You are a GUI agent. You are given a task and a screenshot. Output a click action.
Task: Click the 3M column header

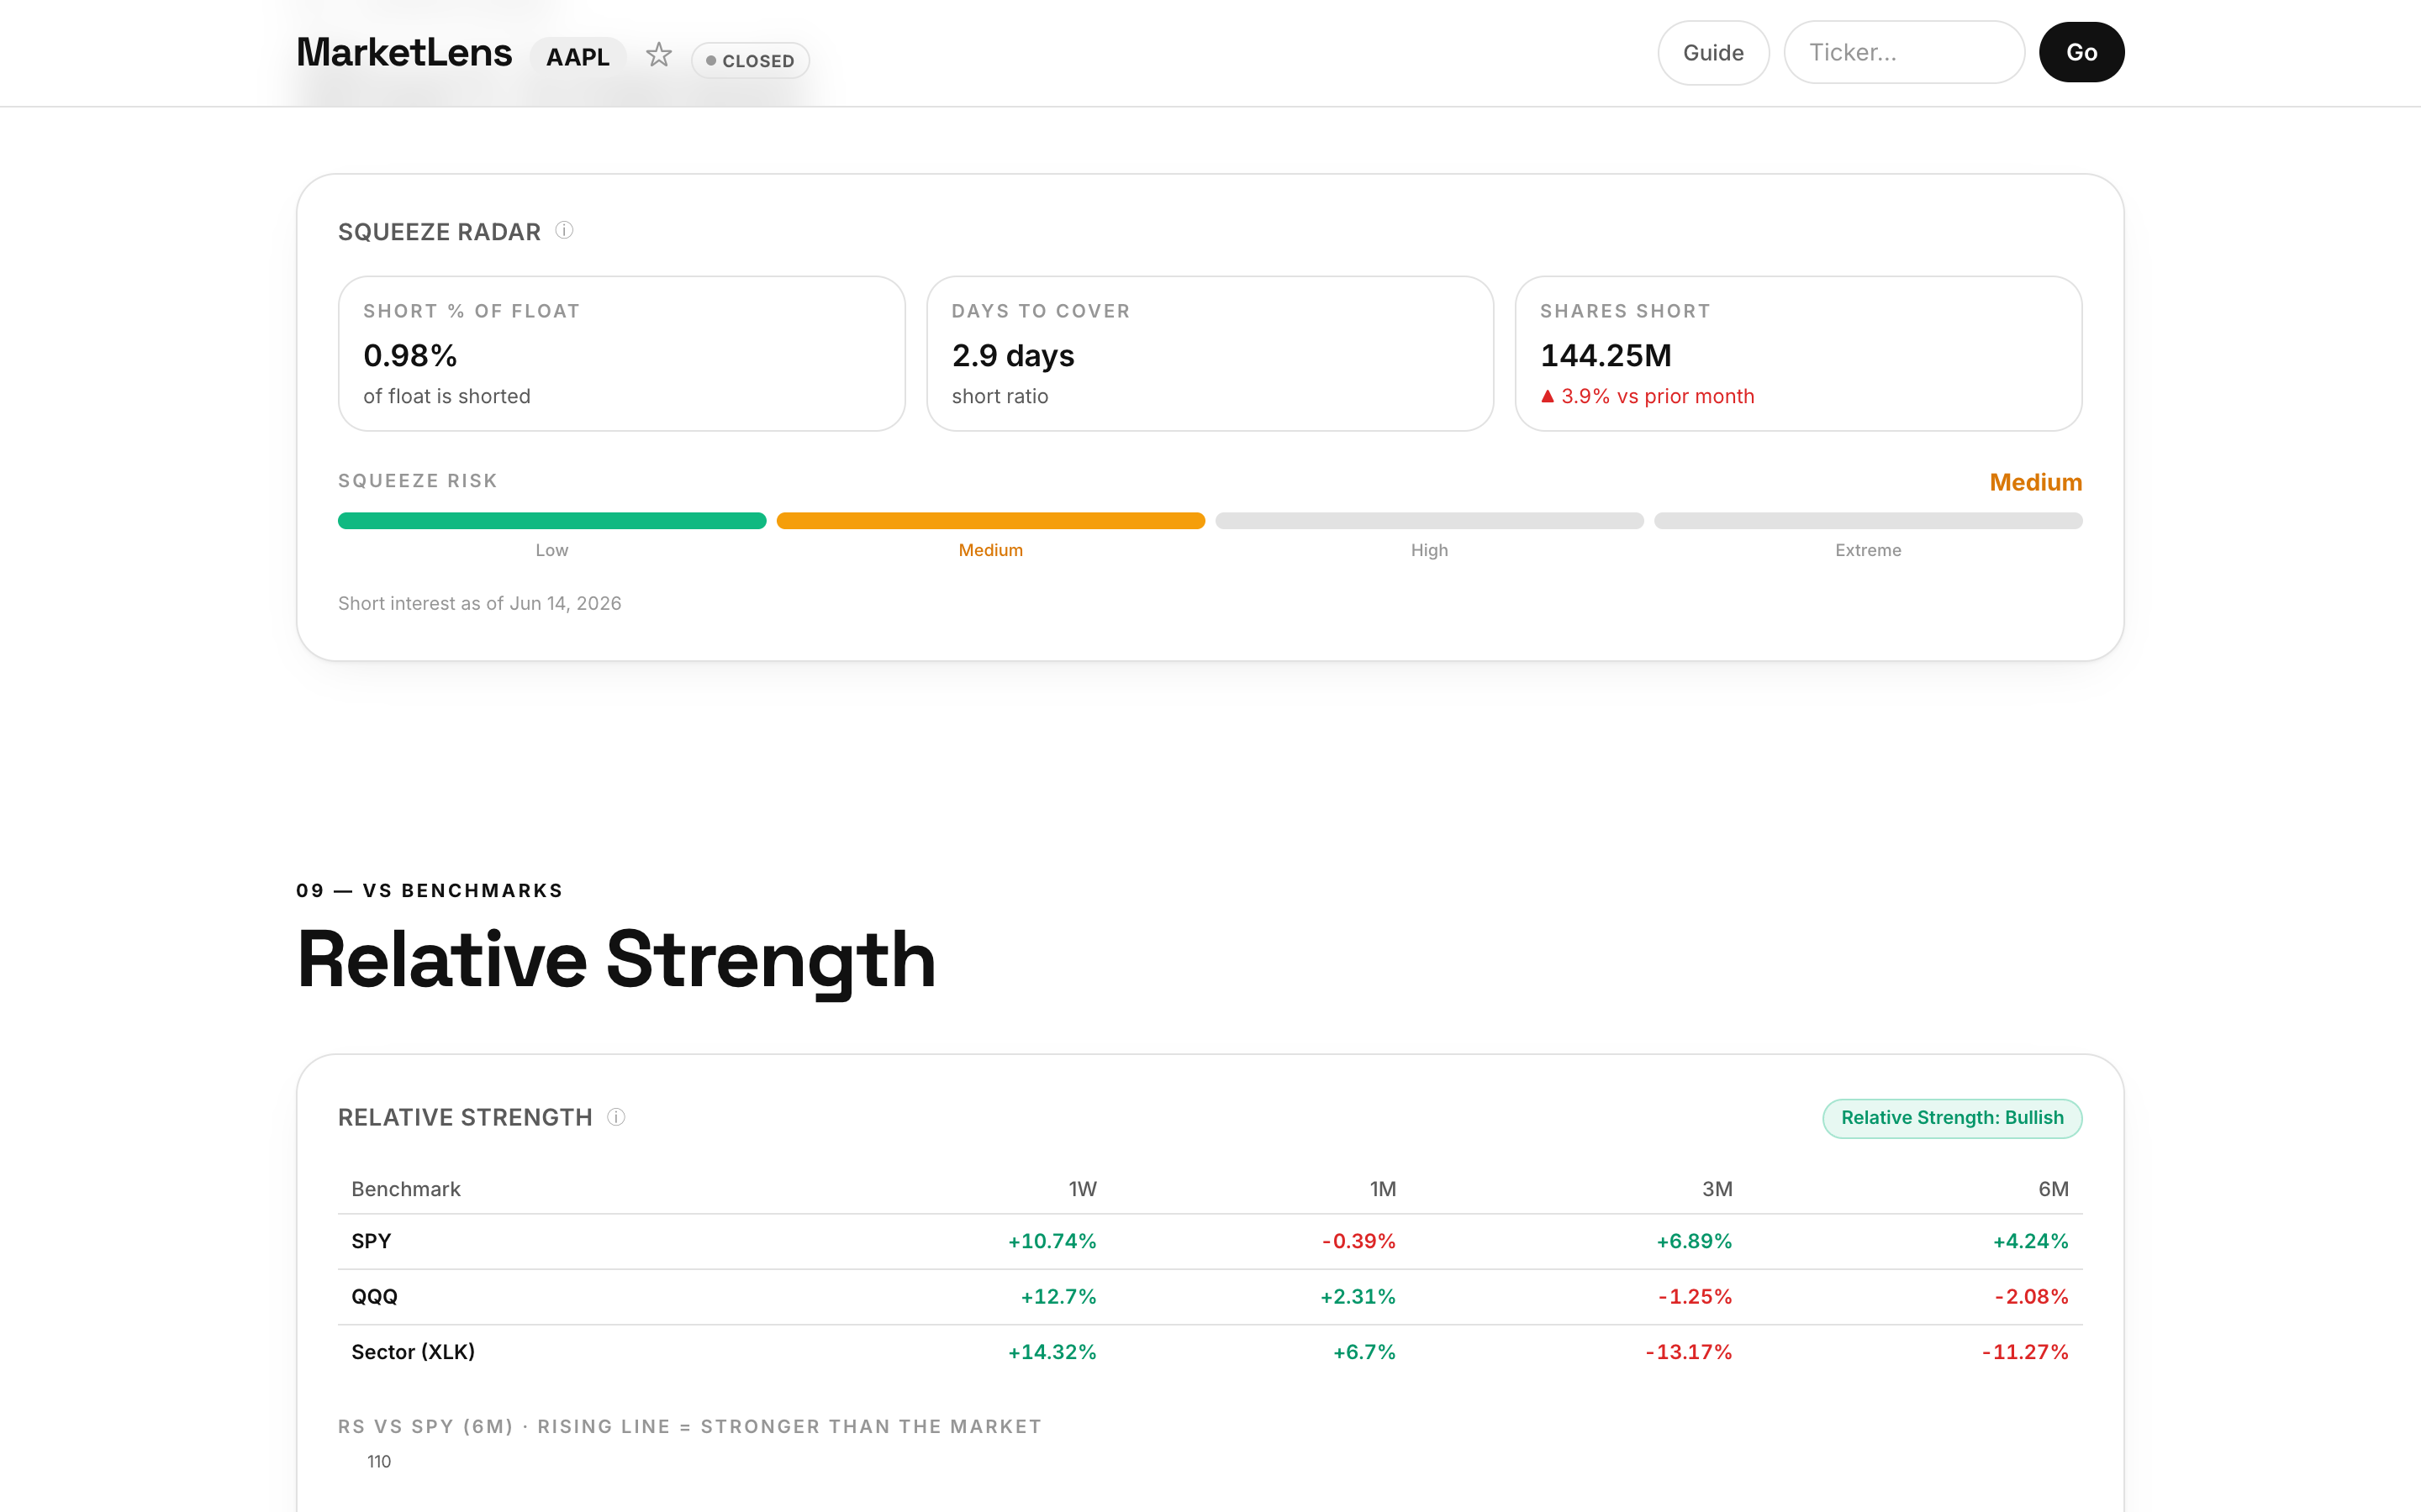(x=1717, y=1189)
